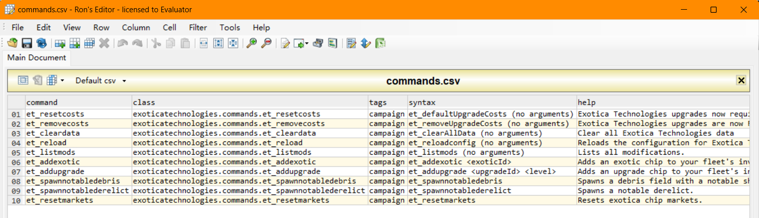
Task: Close the commands.csv panel with X button
Action: pos(741,80)
